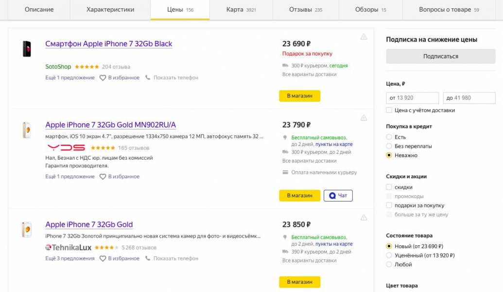Image resolution: width=503 pixels, height=292 pixels.
Task: Click 204 отзыва for SotoShop
Action: (x=116, y=67)
